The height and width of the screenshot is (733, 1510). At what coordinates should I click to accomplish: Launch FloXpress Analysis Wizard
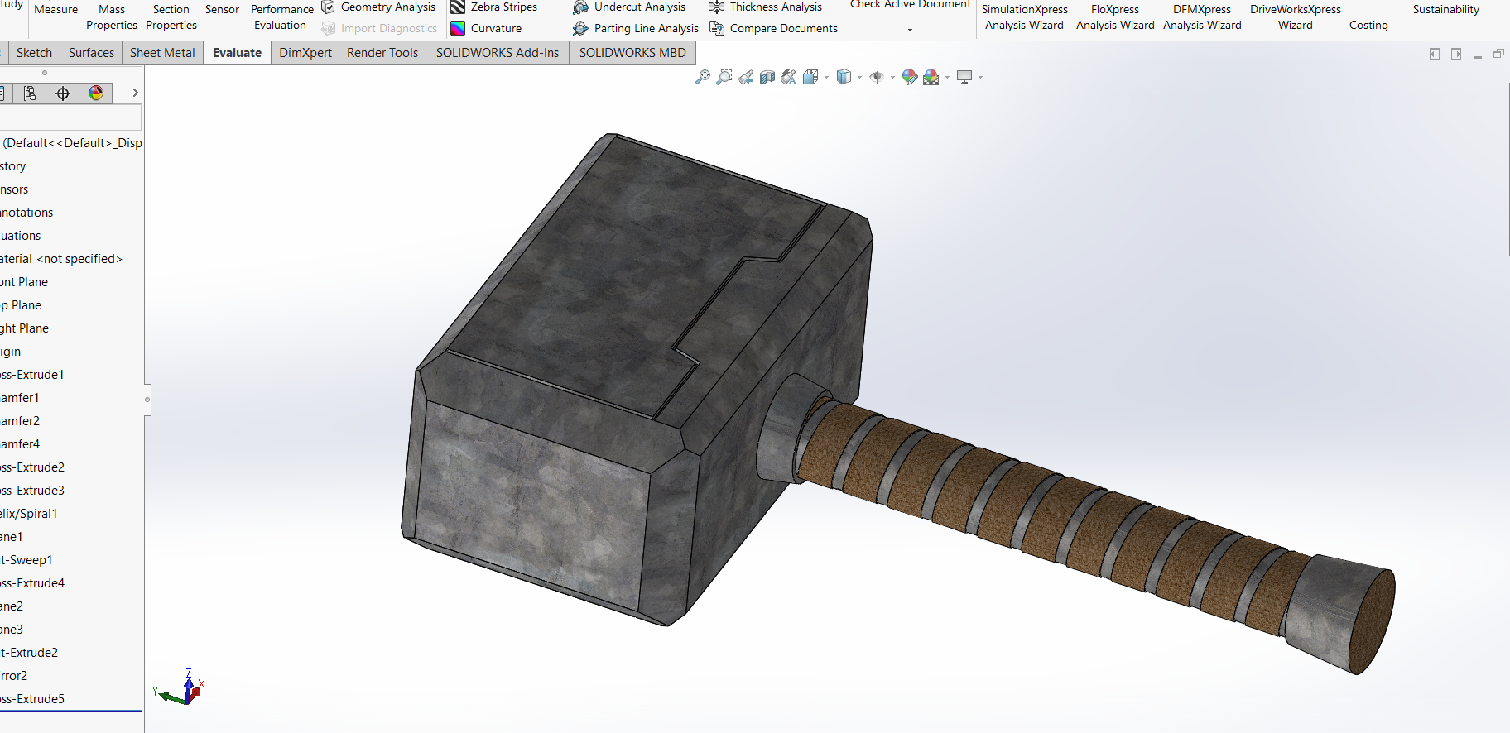click(1115, 17)
